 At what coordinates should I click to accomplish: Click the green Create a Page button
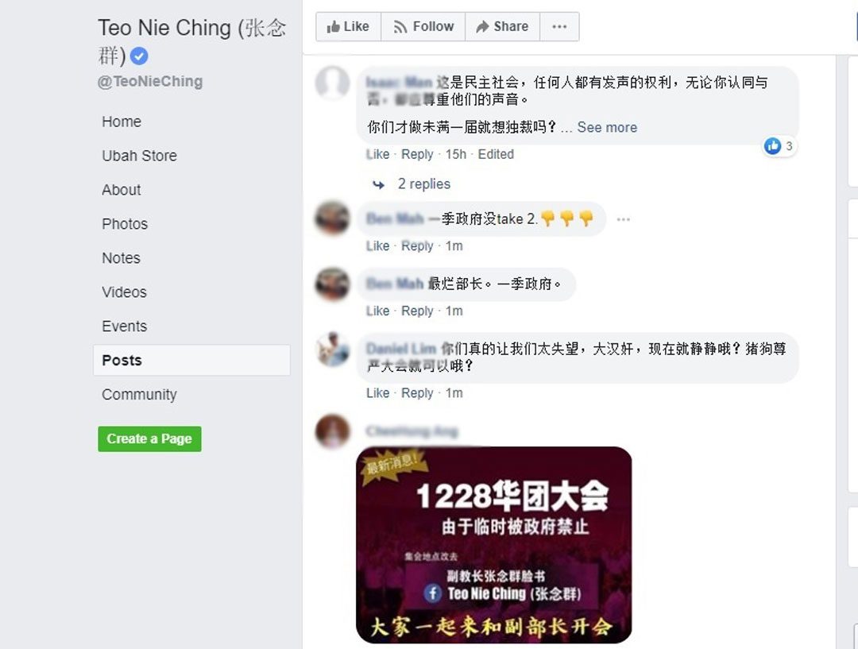tap(149, 438)
